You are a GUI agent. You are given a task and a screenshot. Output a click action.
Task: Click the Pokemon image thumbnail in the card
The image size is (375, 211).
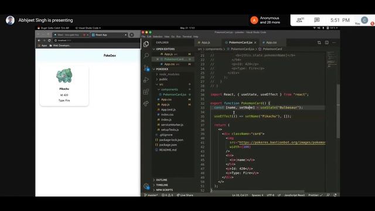[64, 76]
